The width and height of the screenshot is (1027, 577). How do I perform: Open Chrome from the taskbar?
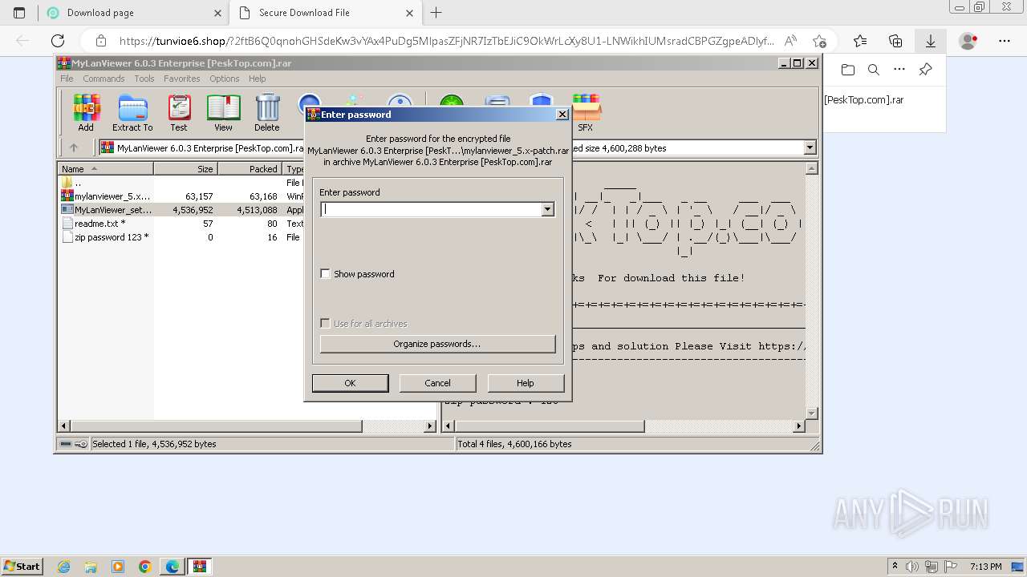click(145, 567)
